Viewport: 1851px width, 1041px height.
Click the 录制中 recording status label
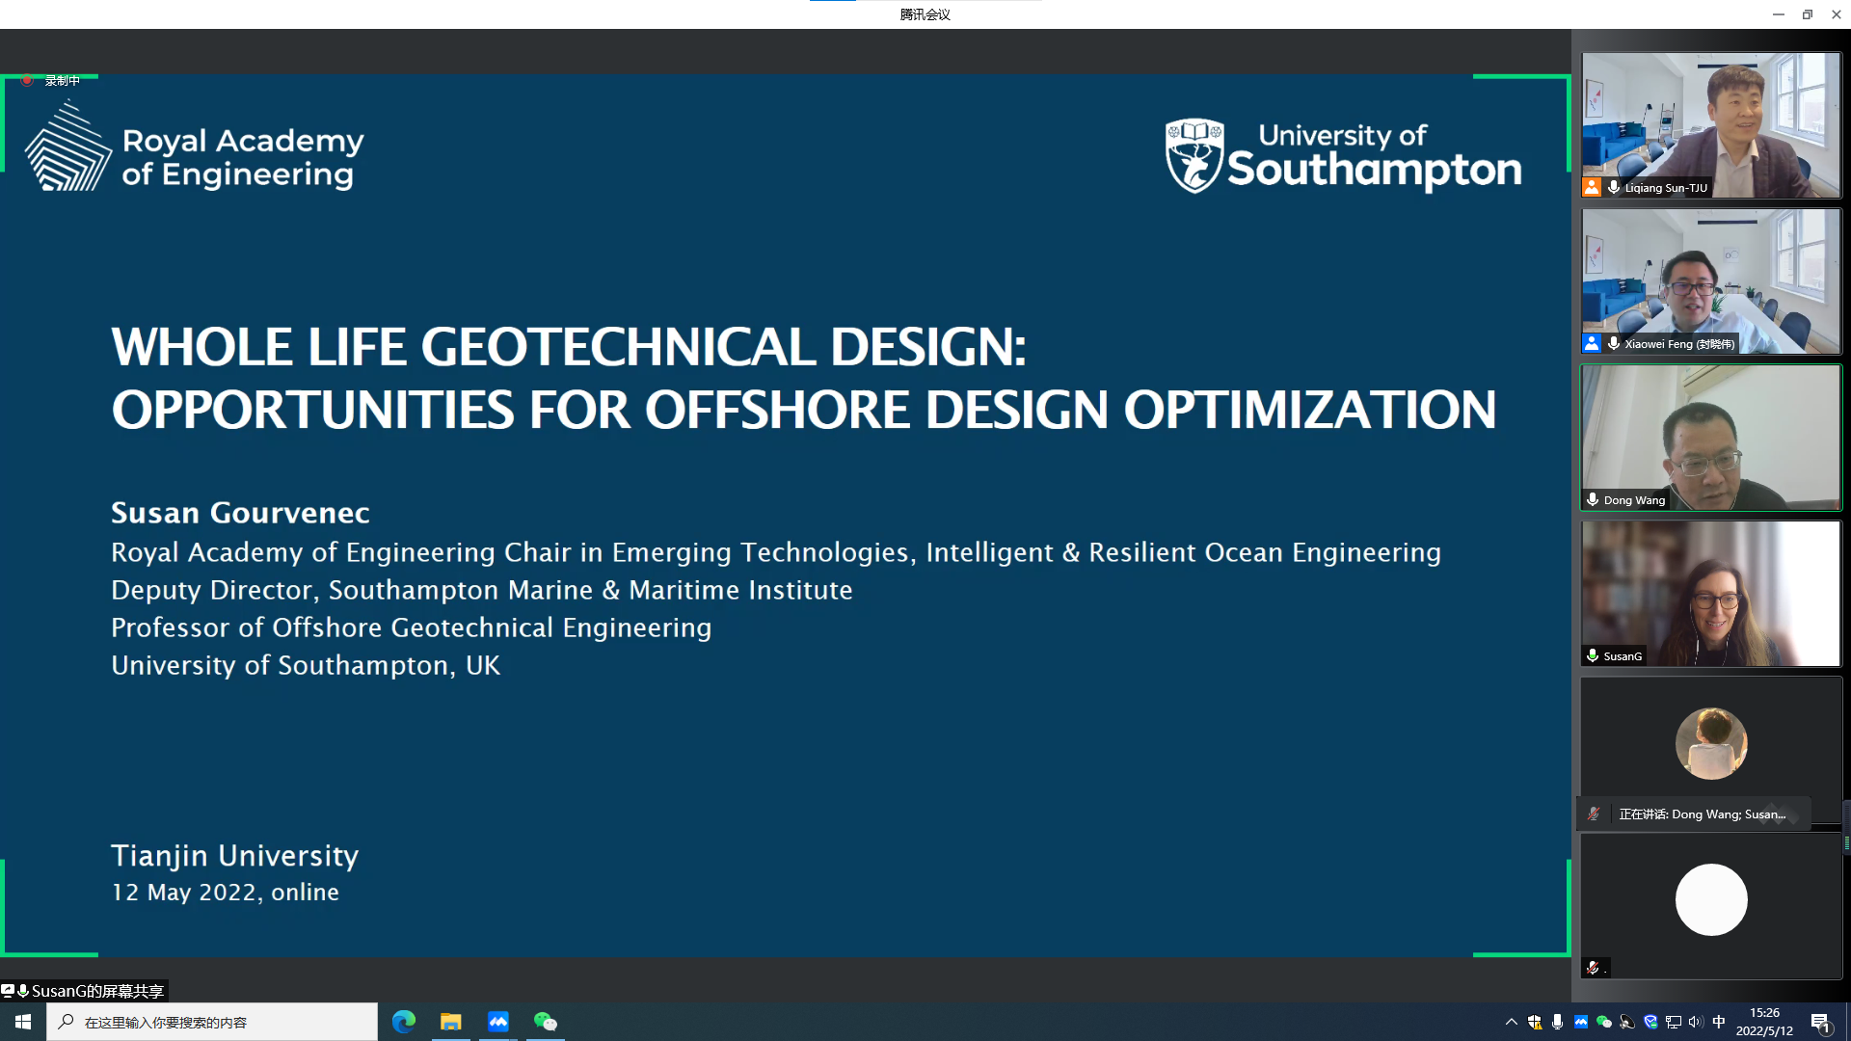(x=63, y=81)
